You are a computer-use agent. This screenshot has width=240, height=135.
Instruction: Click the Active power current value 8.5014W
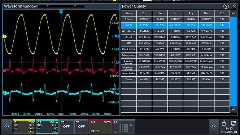[x=144, y=55]
